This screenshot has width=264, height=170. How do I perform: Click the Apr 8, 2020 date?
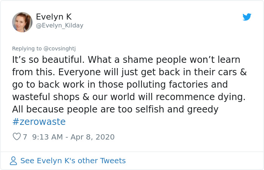point(92,137)
